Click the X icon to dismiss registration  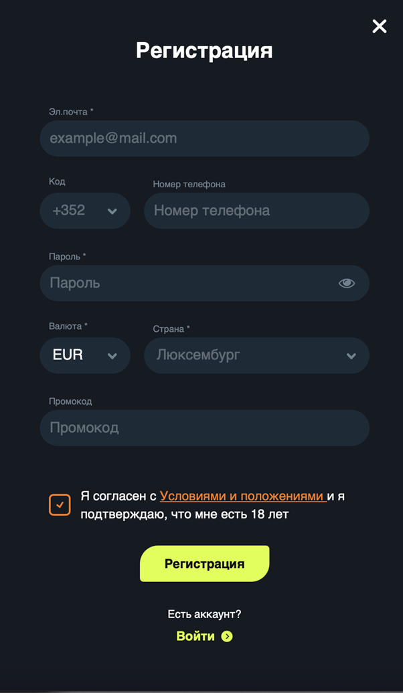(x=379, y=27)
